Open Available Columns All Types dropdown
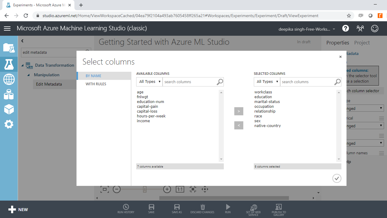Screen dimensions: 387x218 [149, 82]
